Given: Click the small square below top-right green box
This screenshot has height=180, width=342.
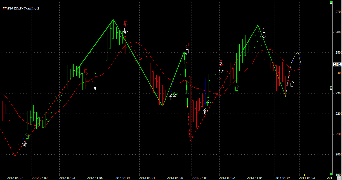Looking at the screenshot, I should [331, 4].
